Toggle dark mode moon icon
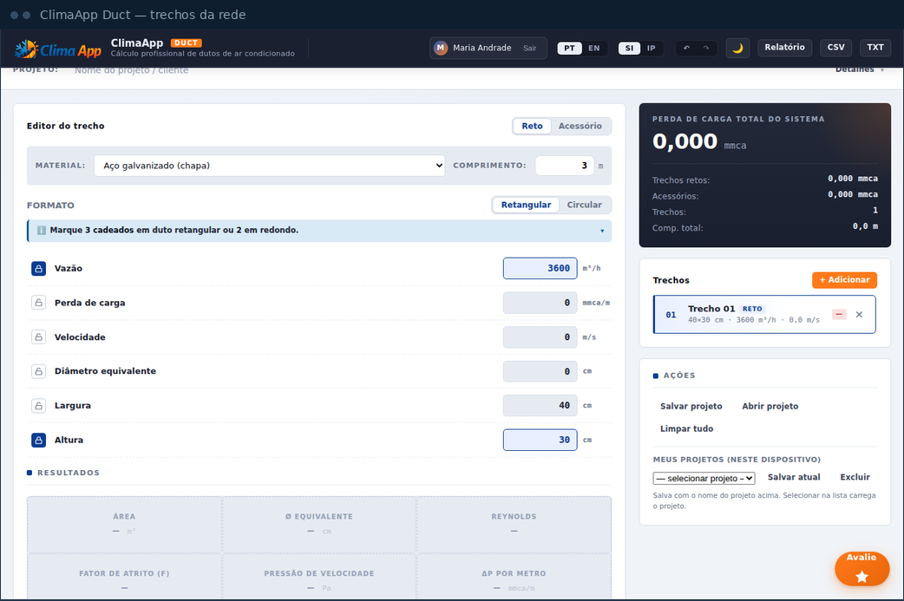This screenshot has height=601, width=904. click(x=737, y=48)
